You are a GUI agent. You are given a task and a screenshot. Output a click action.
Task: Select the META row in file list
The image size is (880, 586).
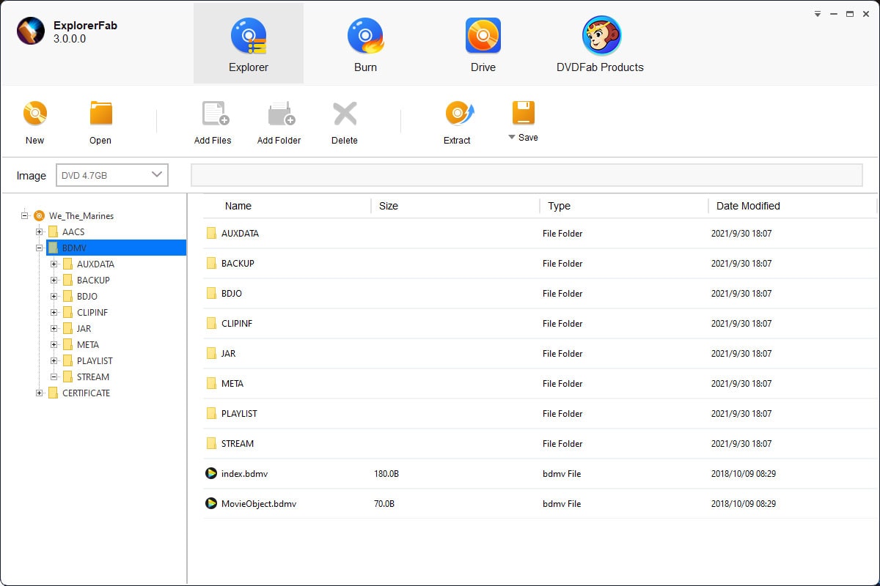coord(540,383)
